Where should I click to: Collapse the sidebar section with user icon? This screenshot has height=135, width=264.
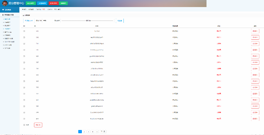pyautogui.click(x=10, y=15)
